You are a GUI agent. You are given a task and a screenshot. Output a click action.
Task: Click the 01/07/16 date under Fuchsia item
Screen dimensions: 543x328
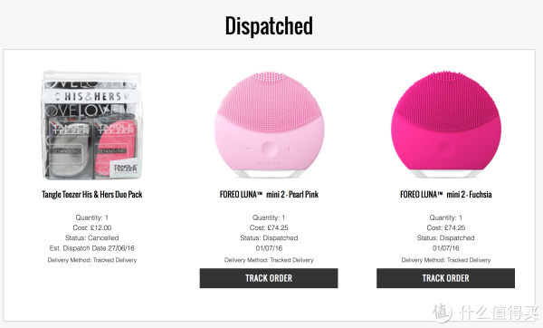(x=446, y=248)
